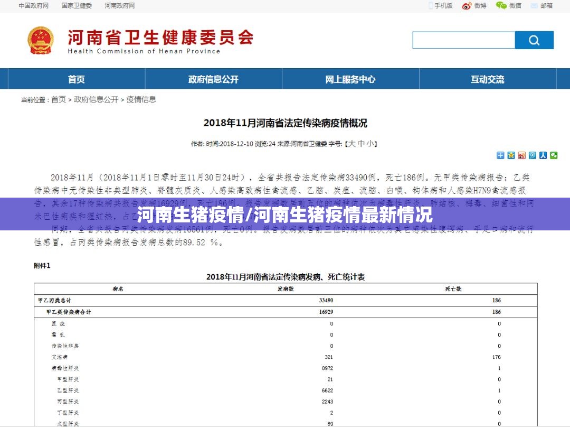This screenshot has width=570, height=428.
Task: Visit 国家卫健委 top link
Action: coord(77,5)
